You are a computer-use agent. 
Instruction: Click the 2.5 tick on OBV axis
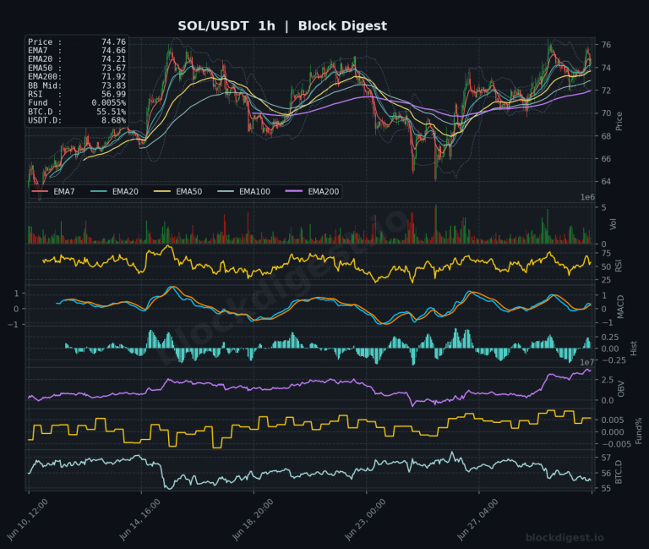(608, 380)
